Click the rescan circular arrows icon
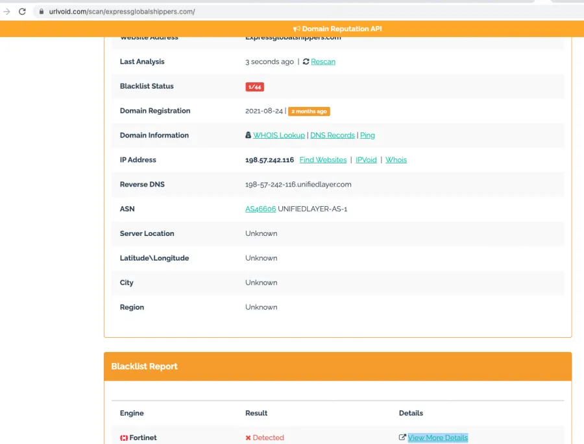This screenshot has height=444, width=584. pyautogui.click(x=306, y=62)
